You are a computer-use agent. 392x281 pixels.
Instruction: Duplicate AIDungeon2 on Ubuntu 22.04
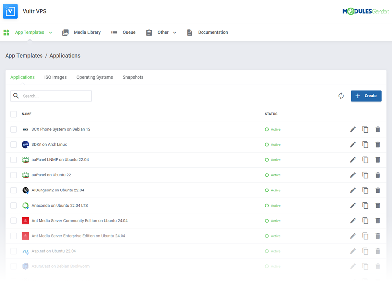[365, 190]
